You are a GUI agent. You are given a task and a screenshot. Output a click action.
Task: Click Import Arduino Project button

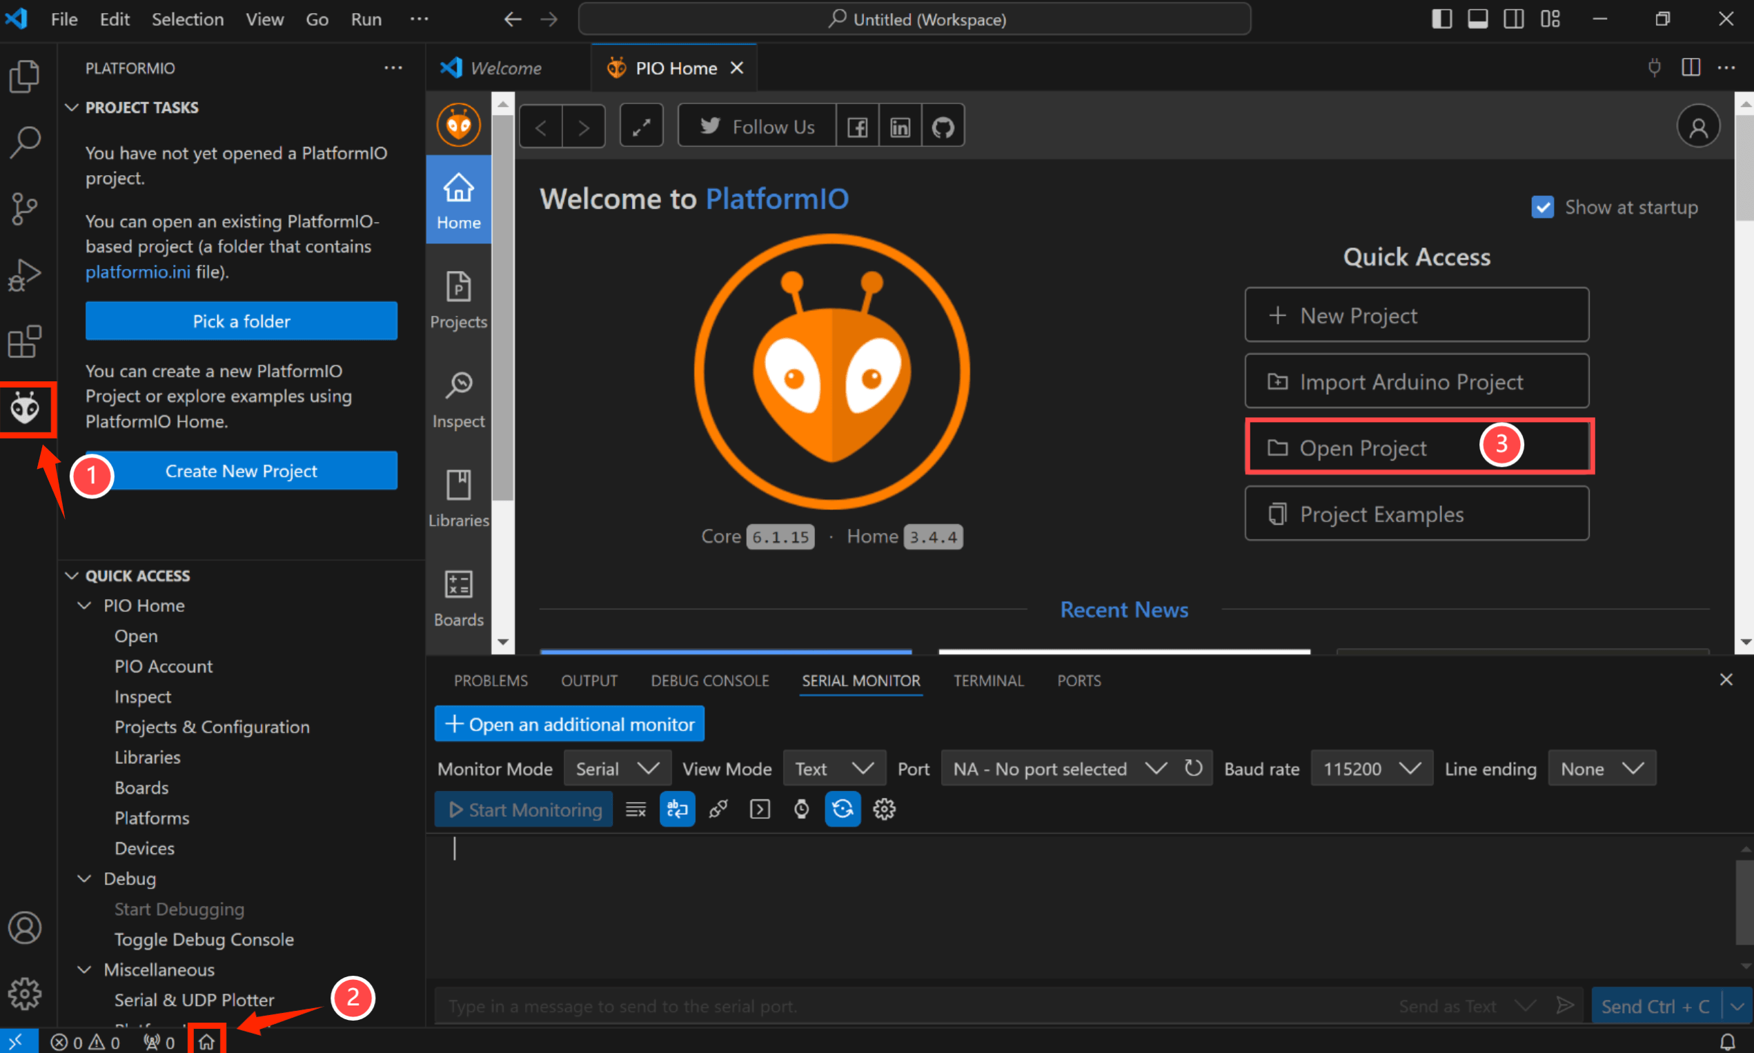coord(1416,381)
